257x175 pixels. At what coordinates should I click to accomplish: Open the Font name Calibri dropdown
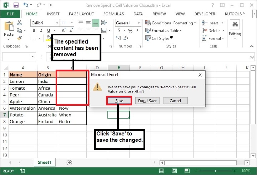pos(57,23)
